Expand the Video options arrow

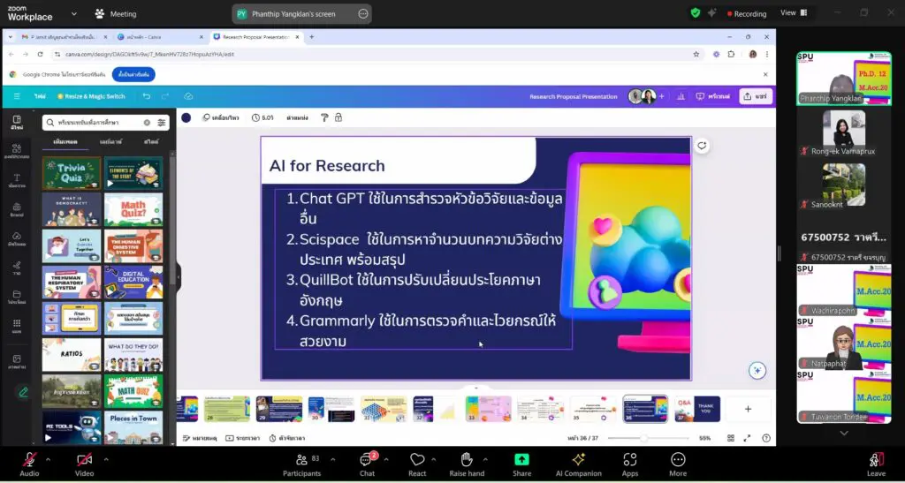(x=106, y=459)
